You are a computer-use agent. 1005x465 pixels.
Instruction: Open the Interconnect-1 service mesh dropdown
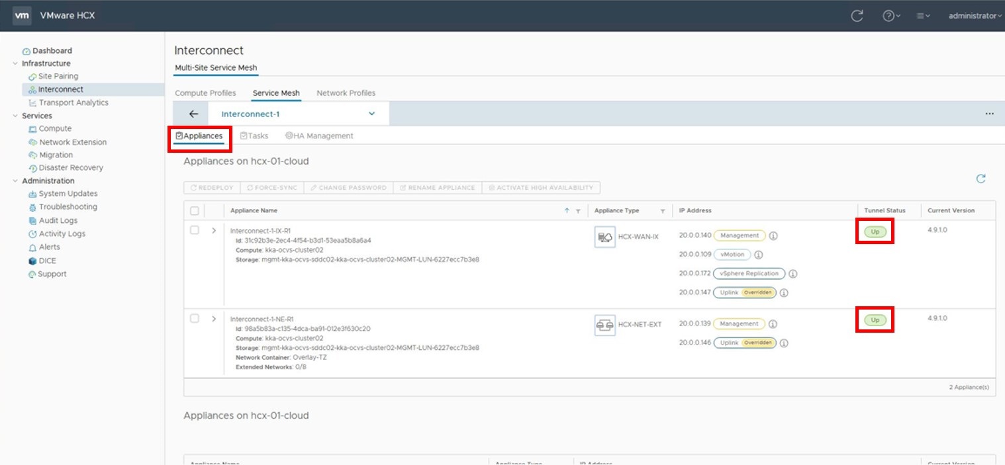[x=371, y=114]
